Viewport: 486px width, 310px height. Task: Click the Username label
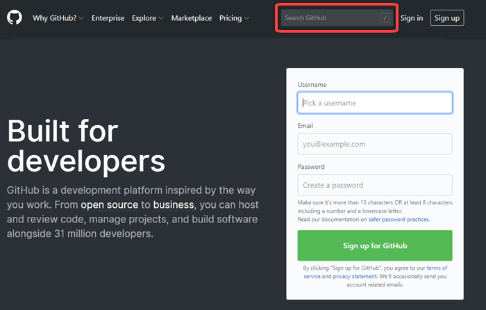[312, 85]
